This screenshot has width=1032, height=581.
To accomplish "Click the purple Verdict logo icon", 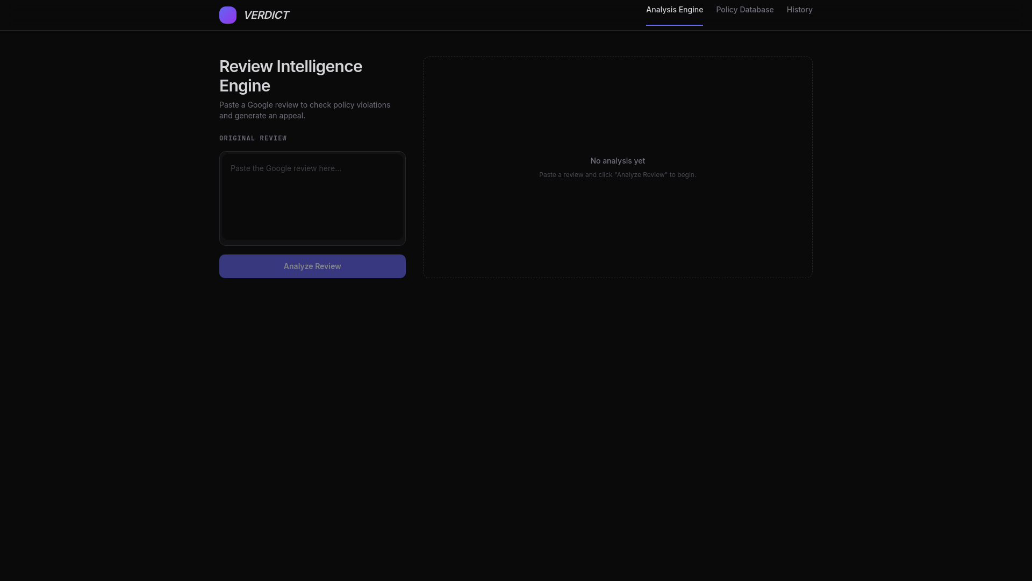I will click(228, 15).
